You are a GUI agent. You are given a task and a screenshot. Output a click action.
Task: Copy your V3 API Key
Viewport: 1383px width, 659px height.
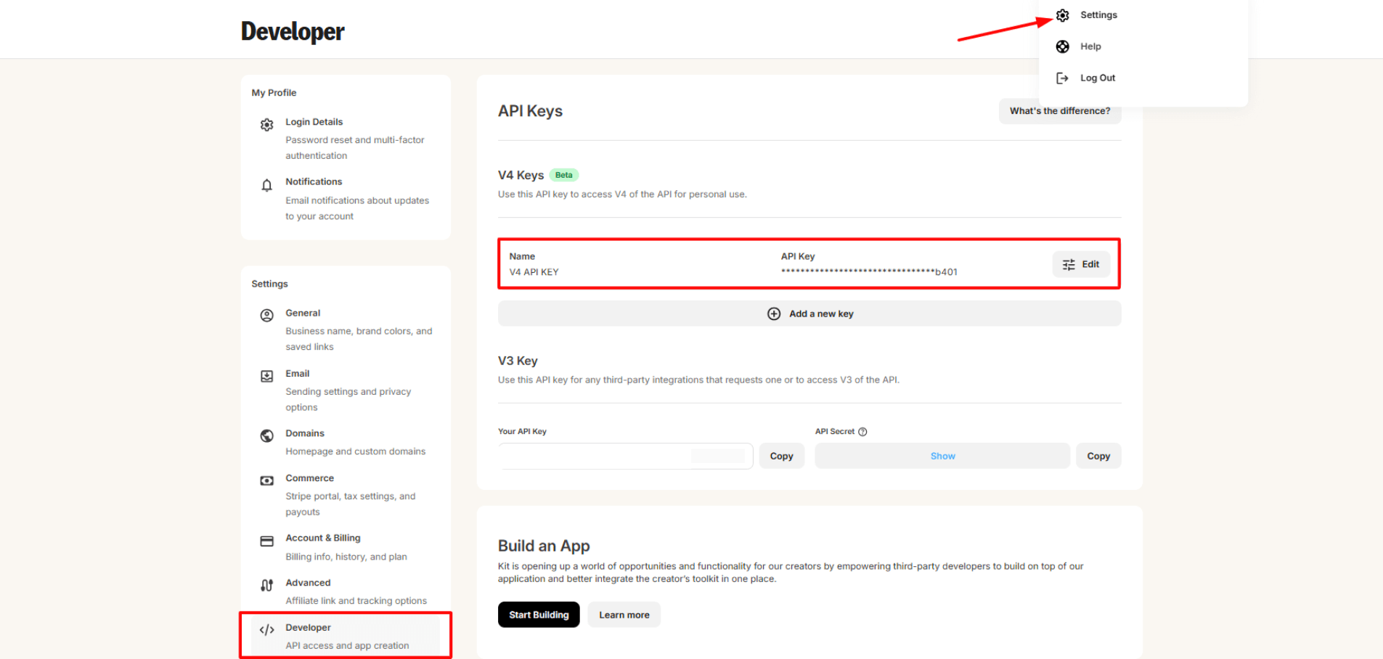coord(781,455)
